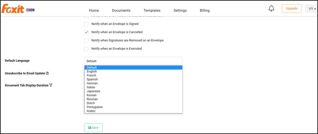Select German in the language list
The image size is (318, 134).
pyautogui.click(x=133, y=83)
